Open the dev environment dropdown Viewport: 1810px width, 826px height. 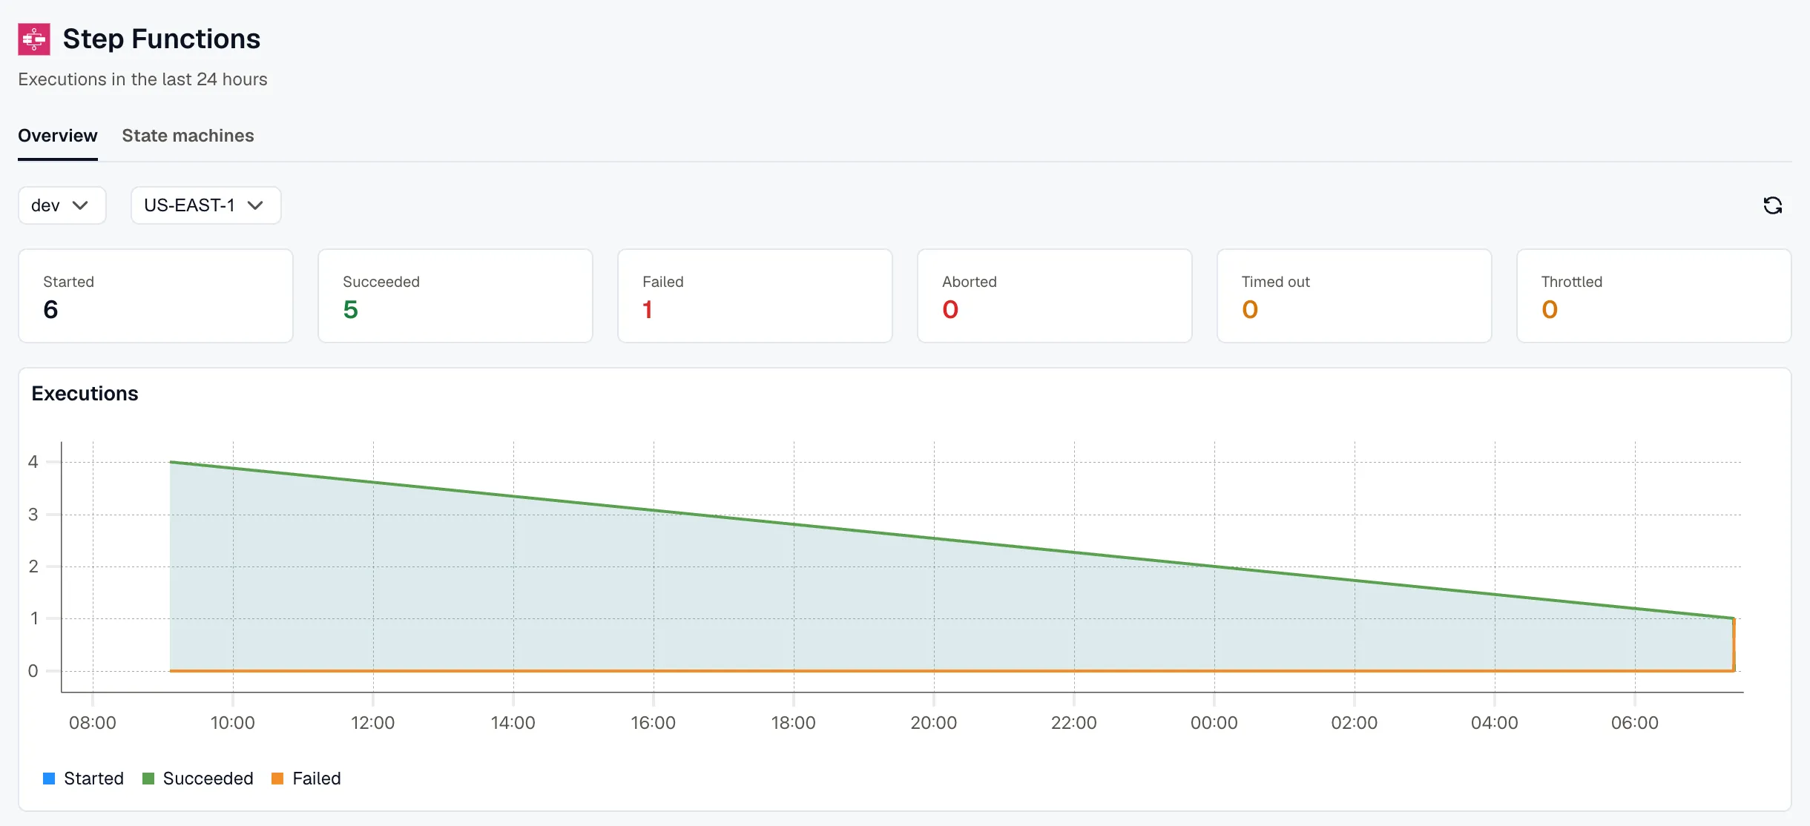coord(62,205)
